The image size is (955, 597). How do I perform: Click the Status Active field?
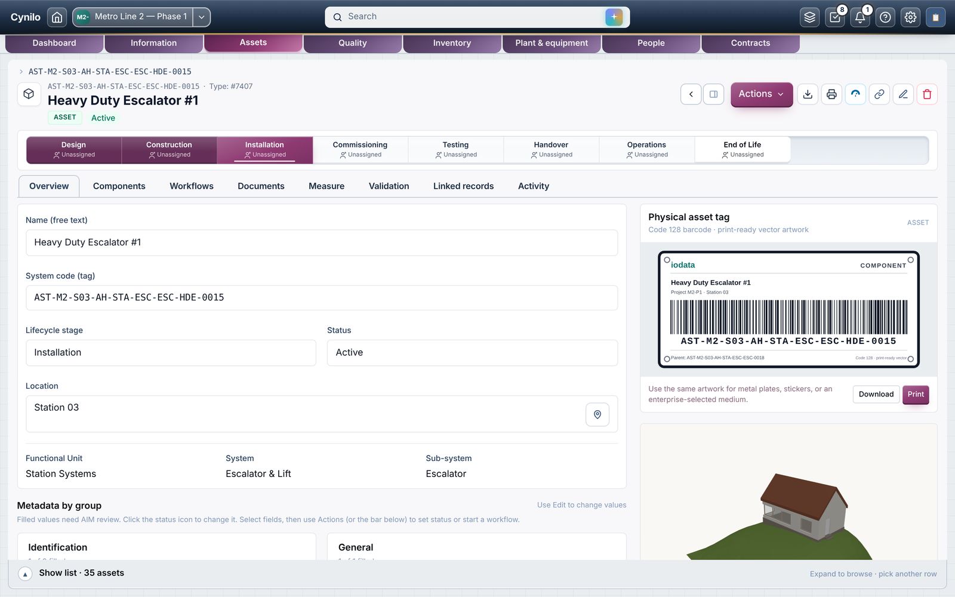point(472,353)
